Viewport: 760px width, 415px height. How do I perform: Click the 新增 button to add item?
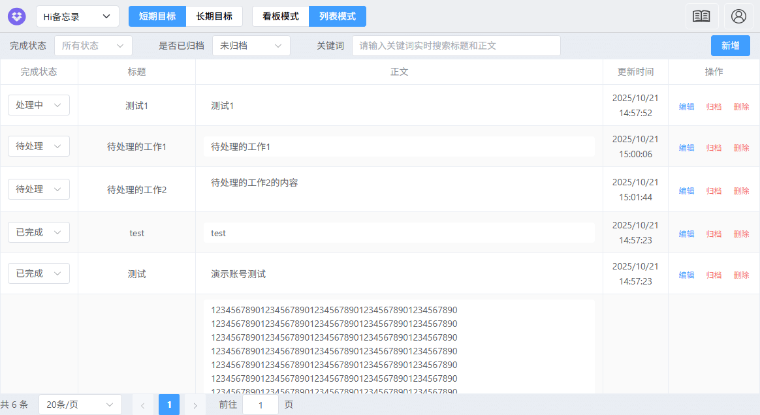(x=730, y=46)
